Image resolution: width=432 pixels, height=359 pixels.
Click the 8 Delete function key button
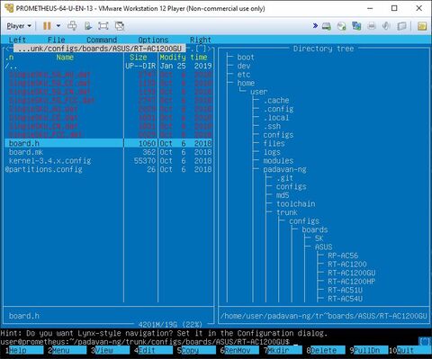point(326,350)
